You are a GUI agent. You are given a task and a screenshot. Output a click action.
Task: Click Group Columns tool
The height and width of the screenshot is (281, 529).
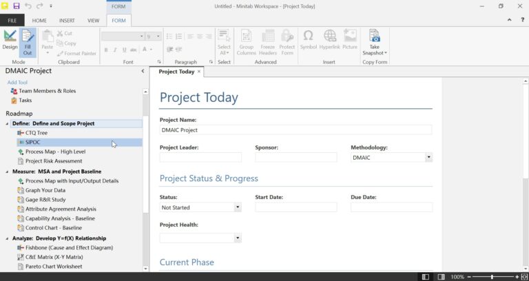tap(247, 43)
